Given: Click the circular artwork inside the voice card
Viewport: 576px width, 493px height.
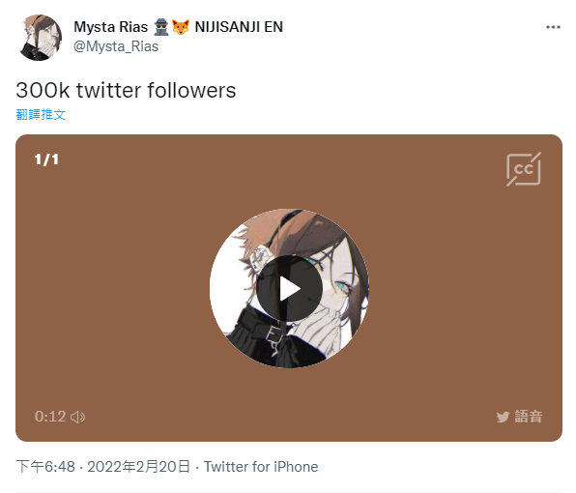Looking at the screenshot, I should 290,289.
